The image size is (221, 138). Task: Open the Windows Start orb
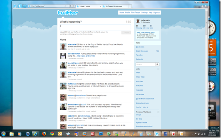tap(3, 134)
